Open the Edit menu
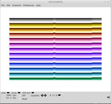Screen dimensions: 111x104 coord(8,5)
